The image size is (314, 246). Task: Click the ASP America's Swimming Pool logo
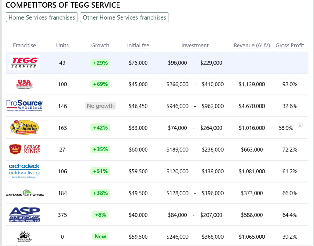click(25, 215)
